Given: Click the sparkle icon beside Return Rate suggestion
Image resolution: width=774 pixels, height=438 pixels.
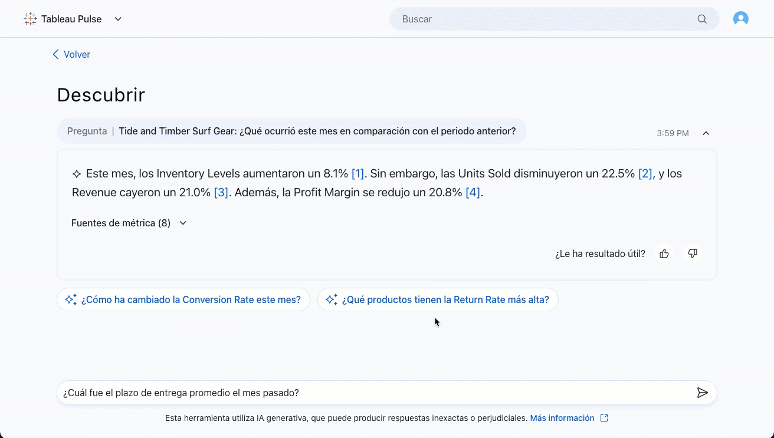Looking at the screenshot, I should (332, 299).
